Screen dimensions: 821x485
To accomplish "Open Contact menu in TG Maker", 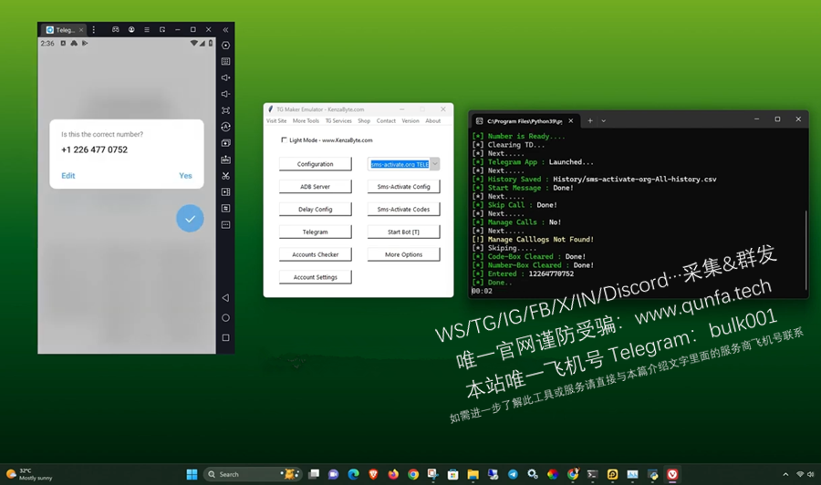I will click(386, 121).
